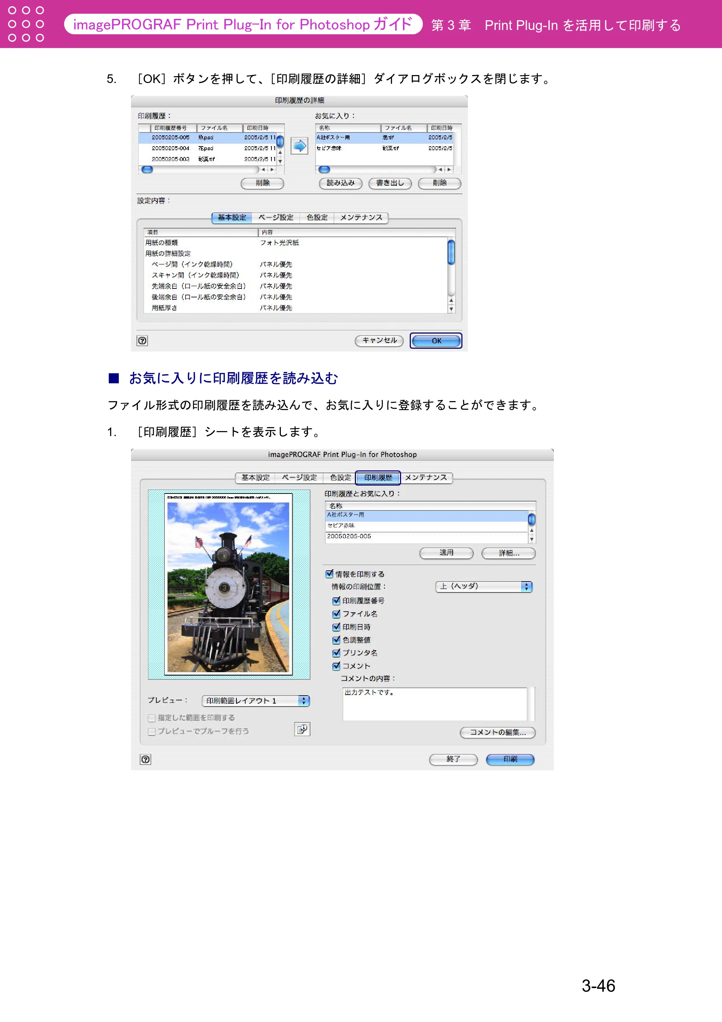Select the 色設定 tab in the details dialog

317,218
